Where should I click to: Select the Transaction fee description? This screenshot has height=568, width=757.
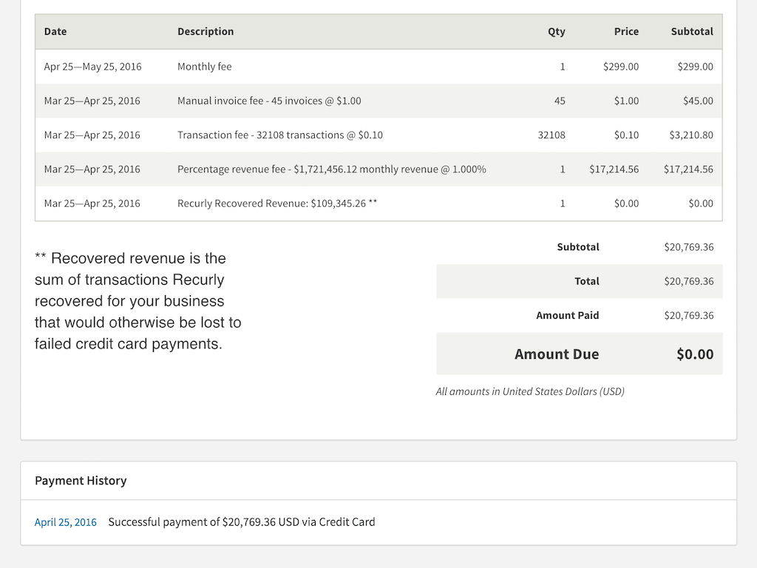(x=280, y=135)
